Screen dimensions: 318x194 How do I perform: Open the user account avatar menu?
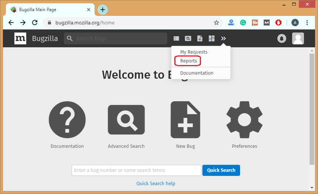coord(298,38)
